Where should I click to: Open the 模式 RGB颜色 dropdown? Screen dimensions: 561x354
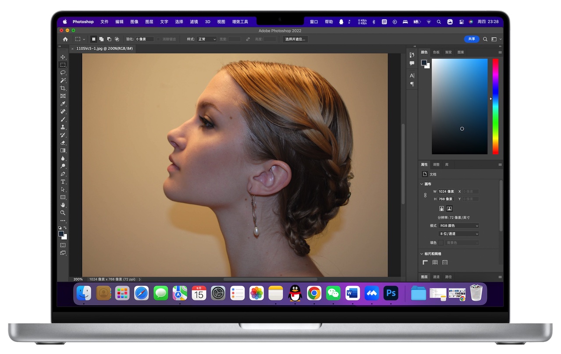pyautogui.click(x=458, y=225)
